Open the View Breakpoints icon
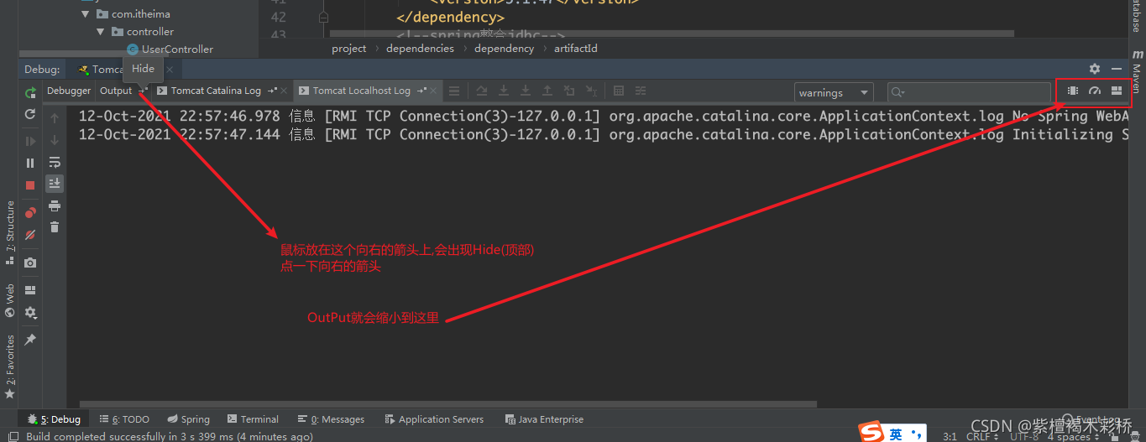The height and width of the screenshot is (442, 1146). tap(30, 213)
